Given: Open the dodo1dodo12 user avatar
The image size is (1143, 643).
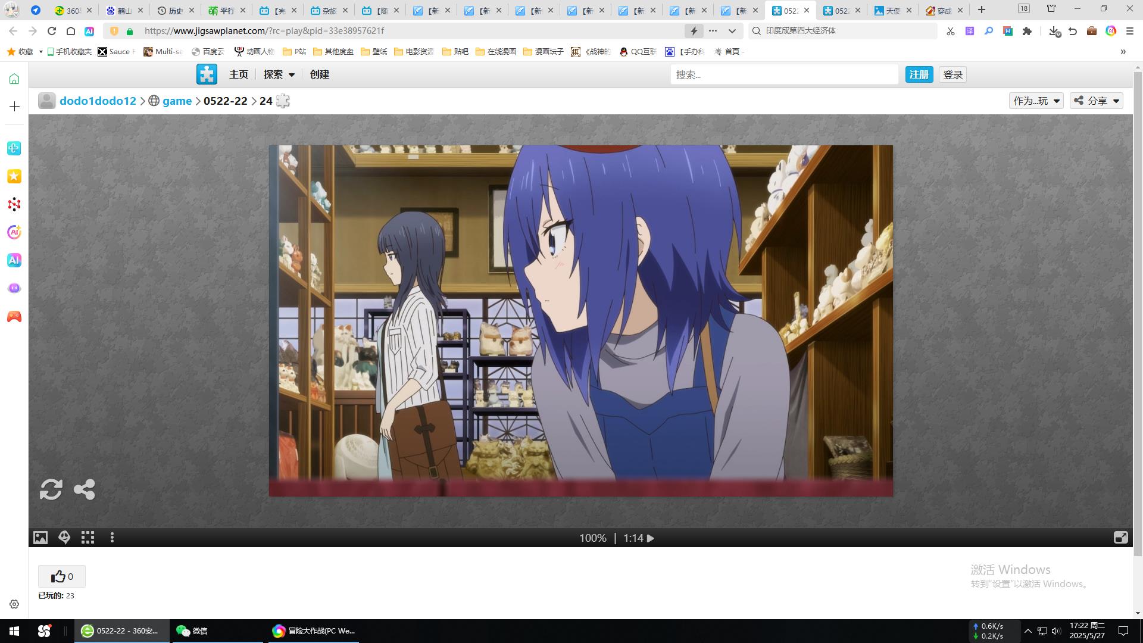Looking at the screenshot, I should coord(47,101).
